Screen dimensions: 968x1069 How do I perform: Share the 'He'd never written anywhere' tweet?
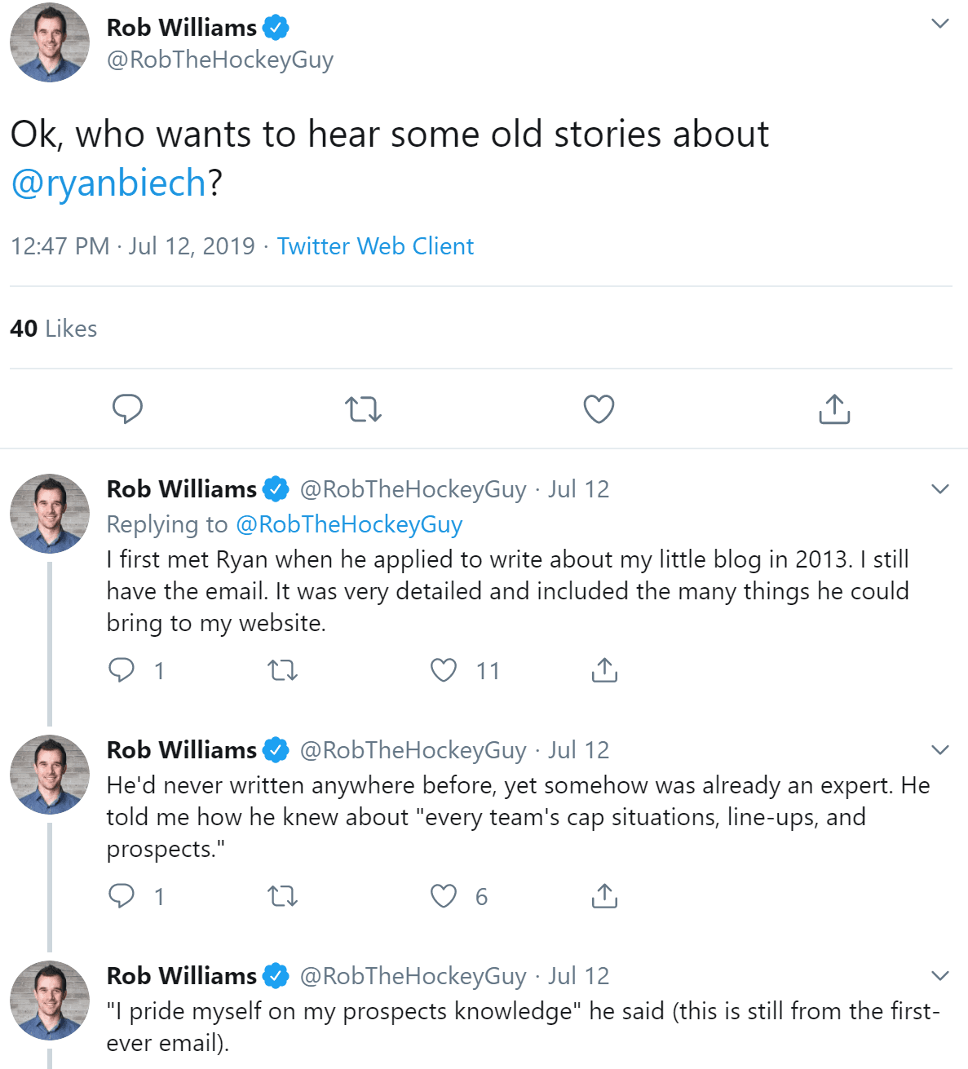point(604,896)
